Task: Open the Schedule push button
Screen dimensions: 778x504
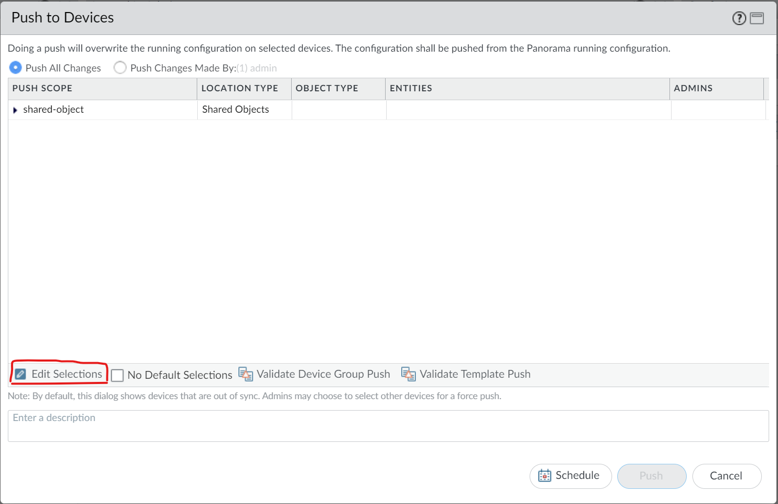Action: (x=570, y=476)
